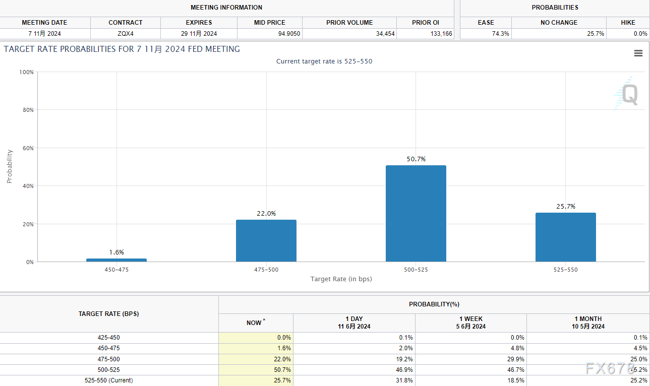
Task: Click the EXPIRES column header
Action: [x=199, y=23]
